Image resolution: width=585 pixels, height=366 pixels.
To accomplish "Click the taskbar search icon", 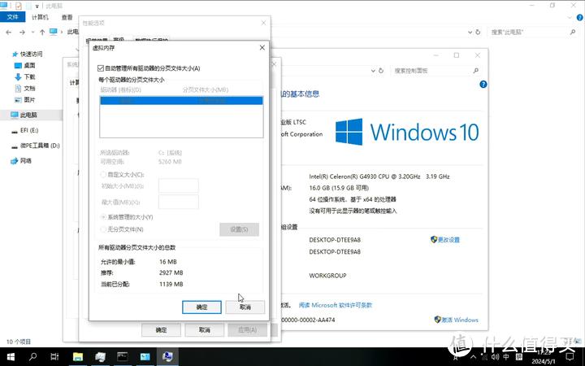I will (x=33, y=356).
